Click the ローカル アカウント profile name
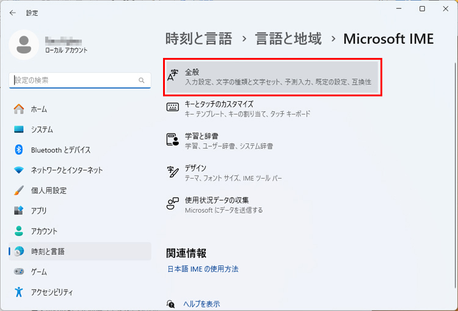This screenshot has width=458, height=311. tap(67, 50)
